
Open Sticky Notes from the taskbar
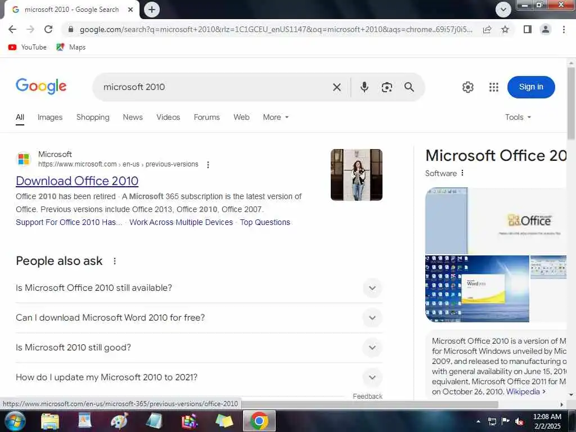(x=224, y=421)
